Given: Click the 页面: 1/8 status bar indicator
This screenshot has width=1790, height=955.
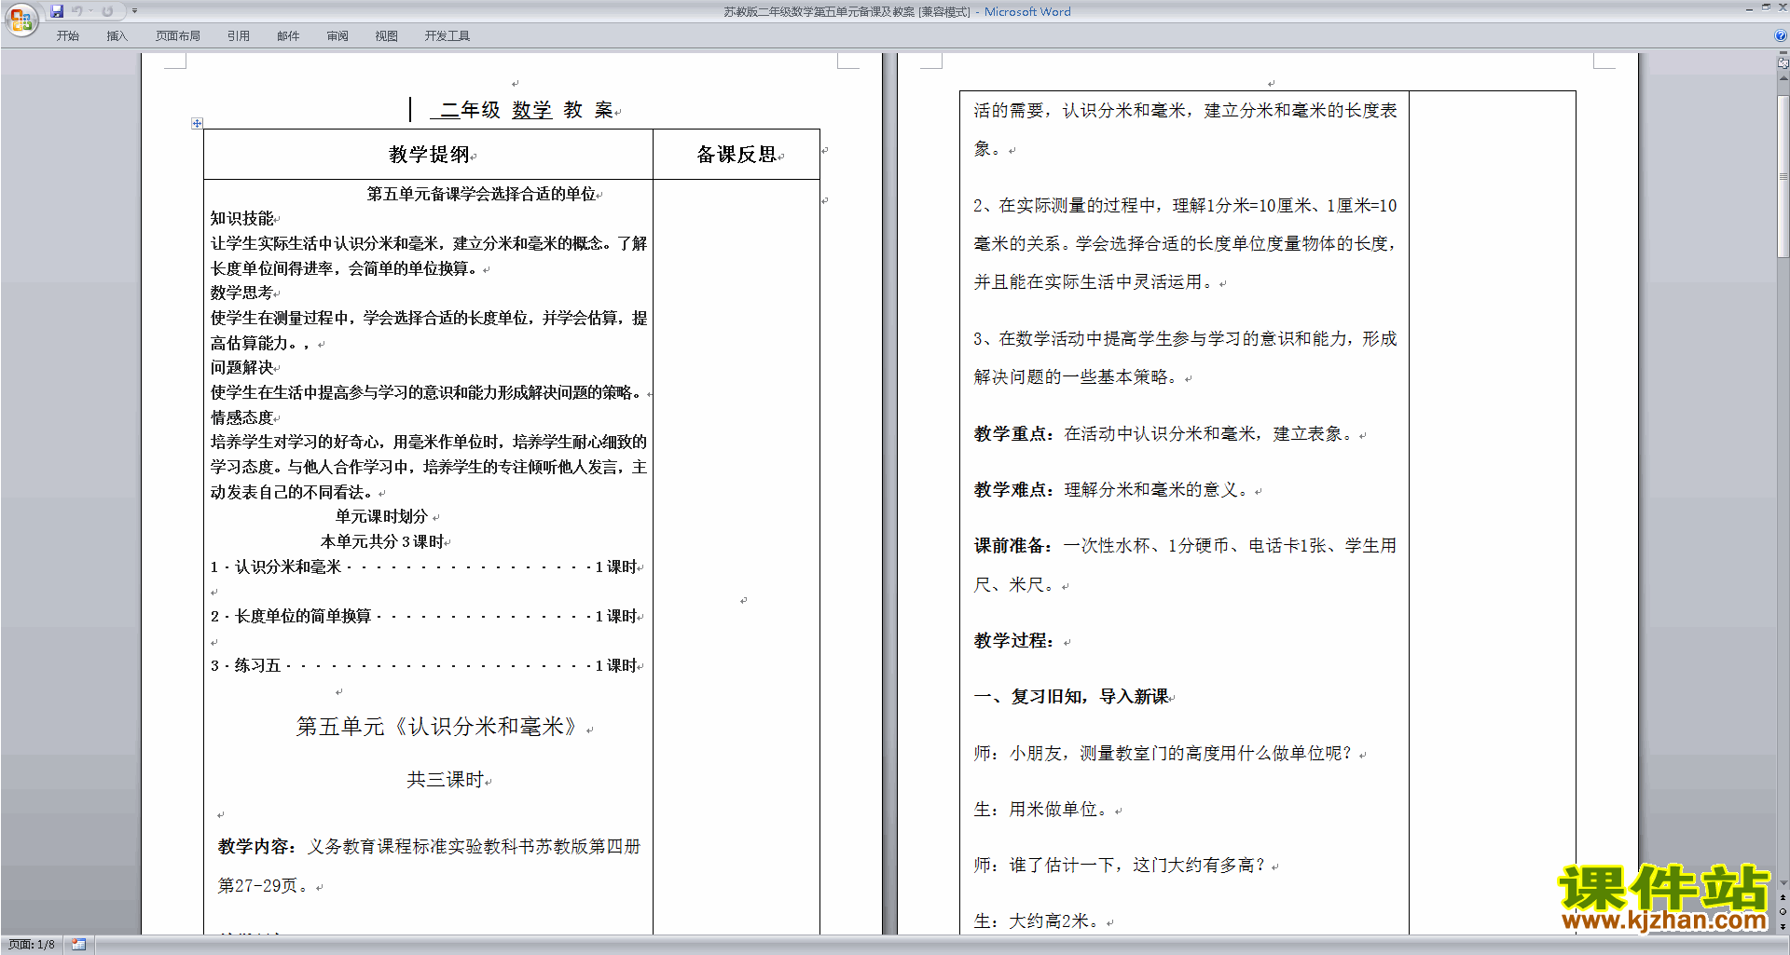Looking at the screenshot, I should [32, 945].
